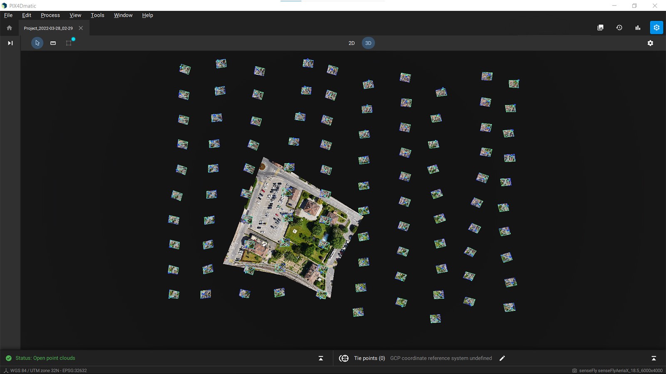
Task: Open the Tools menu
Action: [x=97, y=15]
